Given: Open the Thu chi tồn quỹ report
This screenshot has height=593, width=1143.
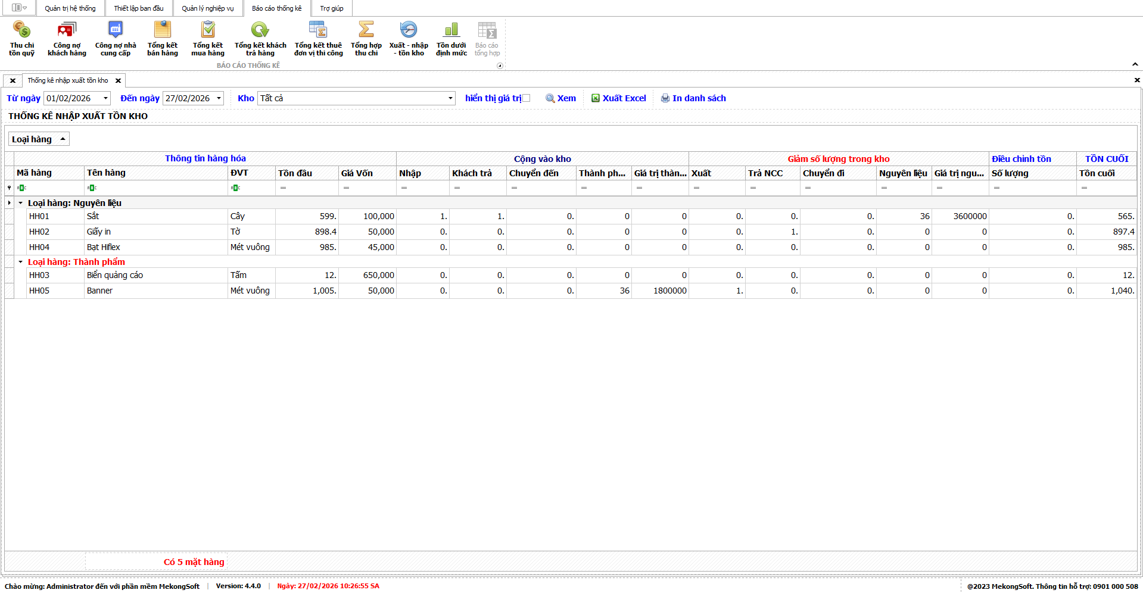Looking at the screenshot, I should coord(22,39).
